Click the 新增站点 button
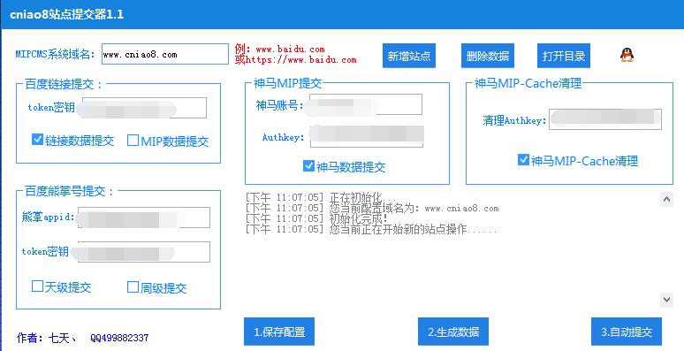684x351 pixels. (x=409, y=56)
